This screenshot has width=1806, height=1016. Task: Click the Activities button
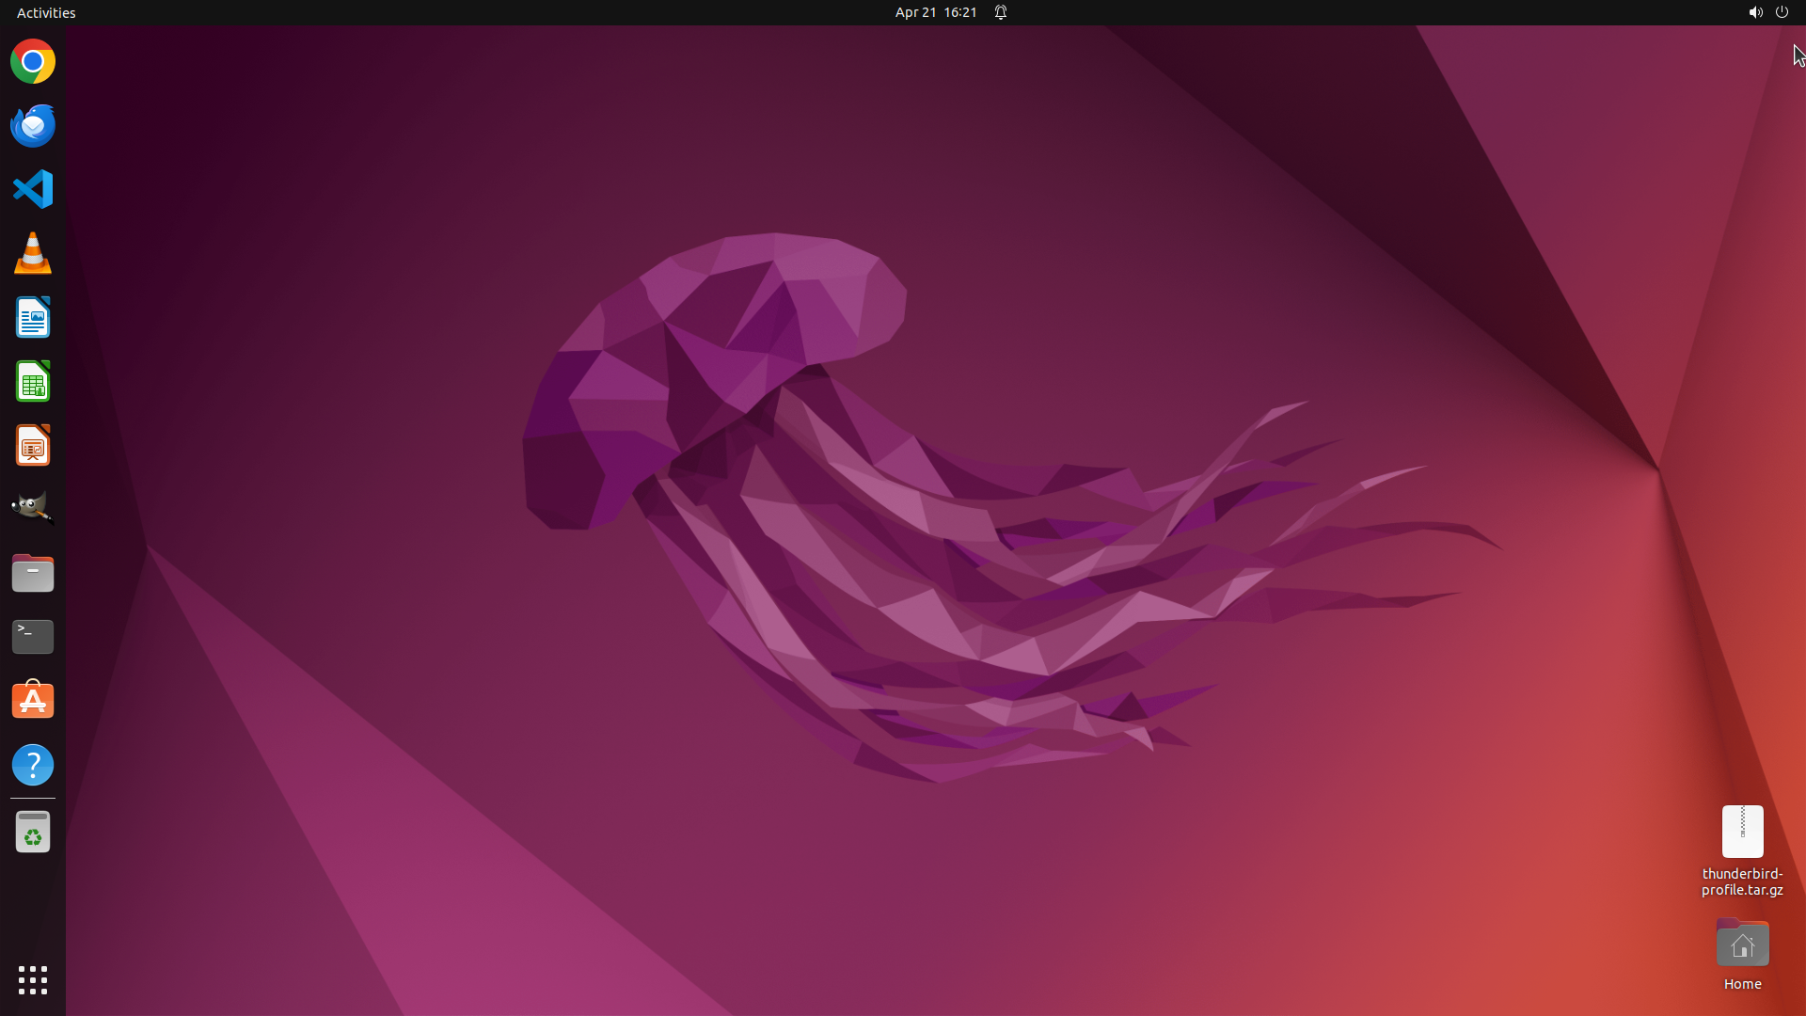click(x=46, y=12)
